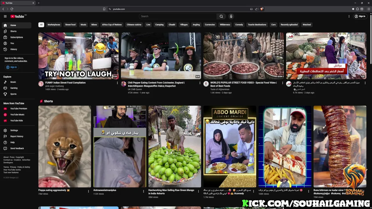
Task: Select the Chinese cuisine filter chip
Action: tap(134, 25)
